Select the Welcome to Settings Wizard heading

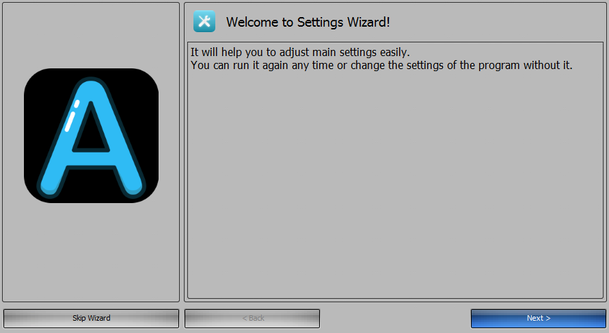pos(308,22)
